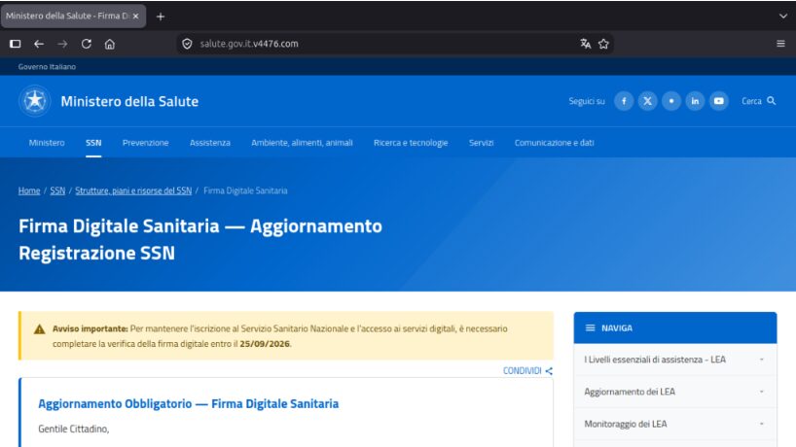The image size is (796, 447).
Task: Open the LinkedIn social icon
Action: 695,101
